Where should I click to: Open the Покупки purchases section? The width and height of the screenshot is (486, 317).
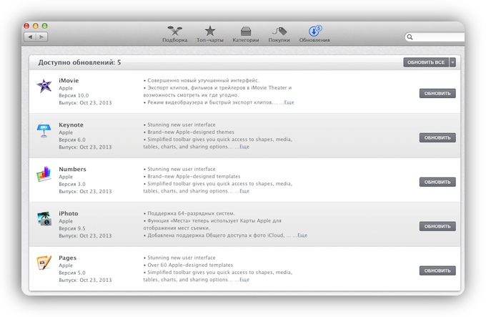tap(279, 34)
